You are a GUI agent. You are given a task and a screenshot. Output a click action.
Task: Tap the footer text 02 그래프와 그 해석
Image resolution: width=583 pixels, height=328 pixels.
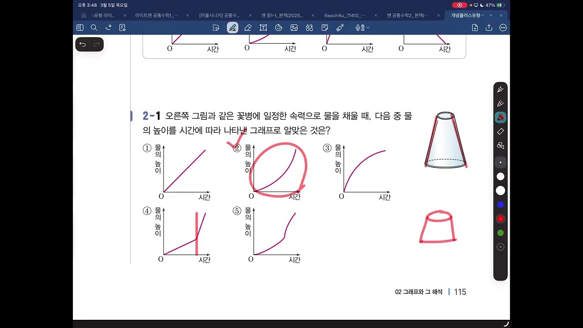pyautogui.click(x=419, y=292)
